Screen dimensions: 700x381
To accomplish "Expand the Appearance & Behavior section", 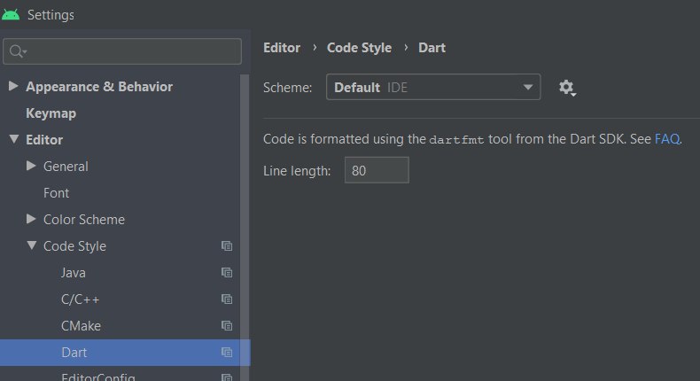I will click(x=13, y=86).
